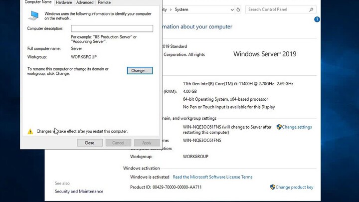
Task: Open Security and Maintenance link
Action: coord(79,192)
